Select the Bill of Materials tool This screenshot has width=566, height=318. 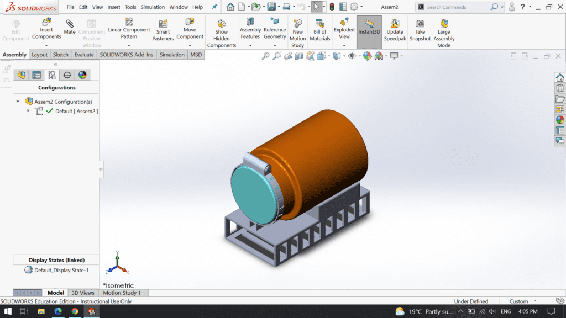coord(319,28)
